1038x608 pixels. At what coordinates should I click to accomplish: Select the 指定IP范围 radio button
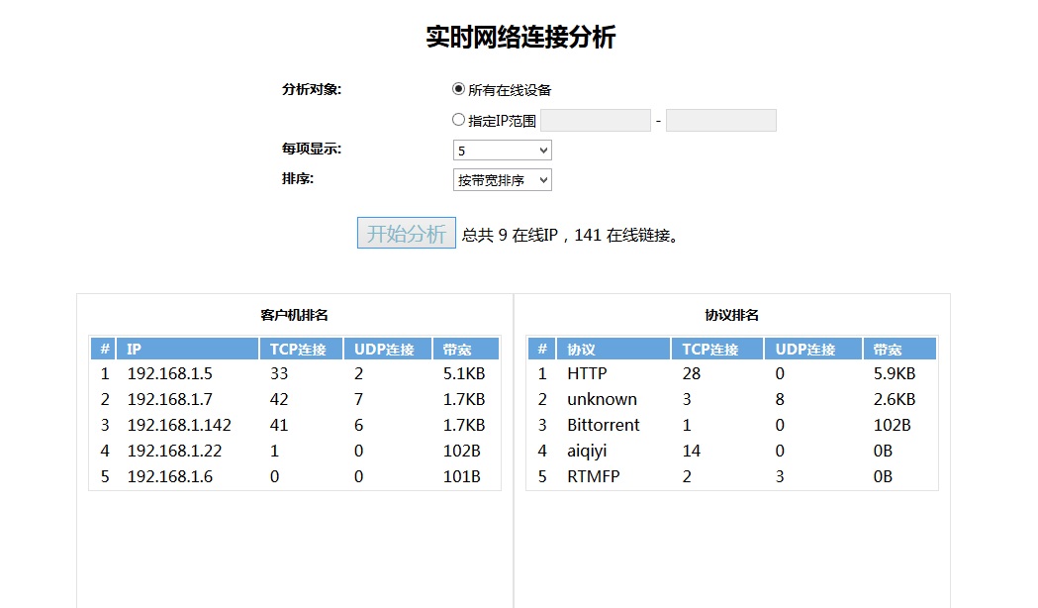(458, 120)
